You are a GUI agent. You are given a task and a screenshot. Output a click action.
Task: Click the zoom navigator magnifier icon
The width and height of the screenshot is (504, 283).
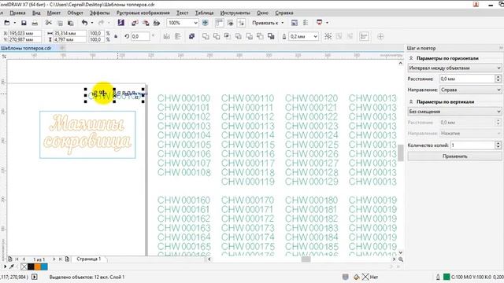coord(401,259)
